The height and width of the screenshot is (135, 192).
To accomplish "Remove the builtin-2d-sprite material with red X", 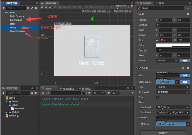I will pyautogui.click(x=188, y=124).
